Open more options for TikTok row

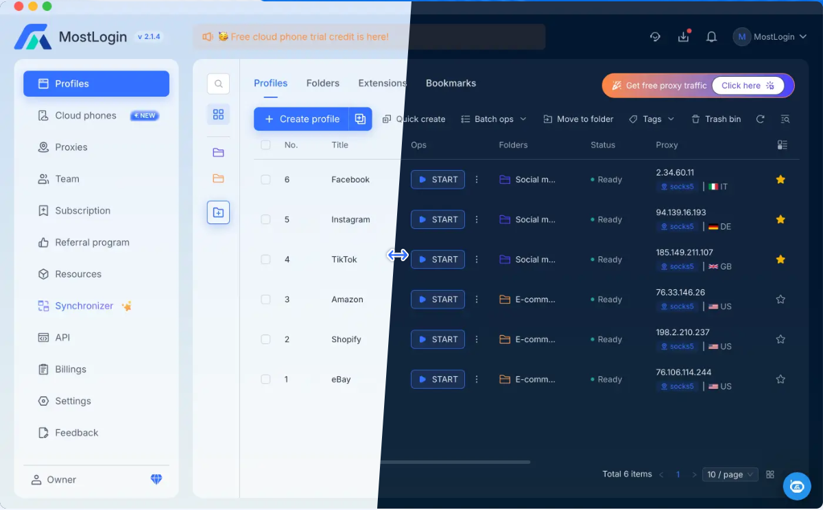coord(477,259)
